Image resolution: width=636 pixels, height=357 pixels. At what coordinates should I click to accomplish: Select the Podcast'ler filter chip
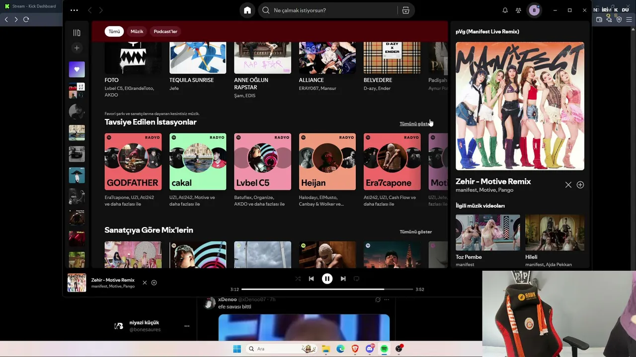point(165,31)
